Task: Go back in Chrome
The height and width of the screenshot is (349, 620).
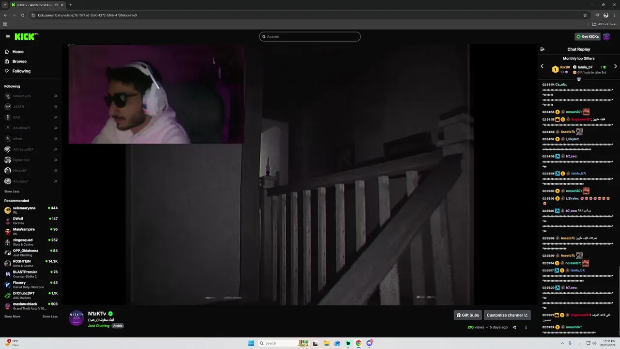Action: [x=5, y=15]
